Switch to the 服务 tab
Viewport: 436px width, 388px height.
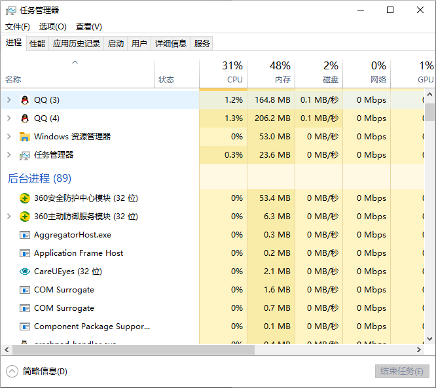tap(202, 44)
